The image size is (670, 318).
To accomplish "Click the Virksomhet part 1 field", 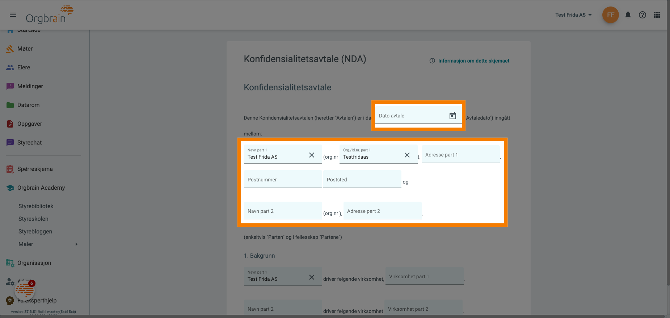I will click(425, 276).
